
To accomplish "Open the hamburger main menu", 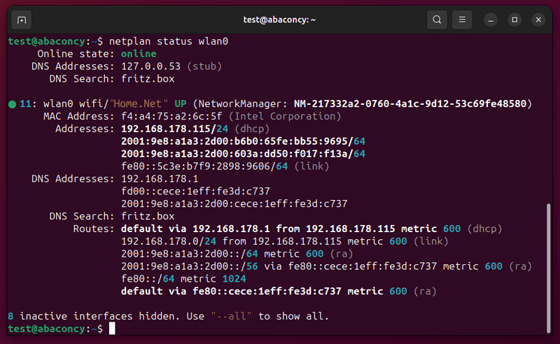I will pyautogui.click(x=462, y=20).
